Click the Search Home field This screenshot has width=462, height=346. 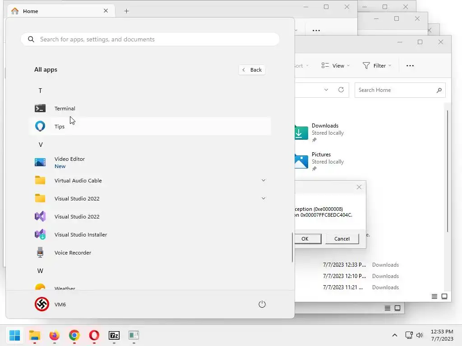click(400, 90)
